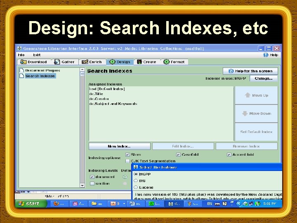Click Help for this screen button
Viewport: 297px width, 223px height.
(x=250, y=71)
